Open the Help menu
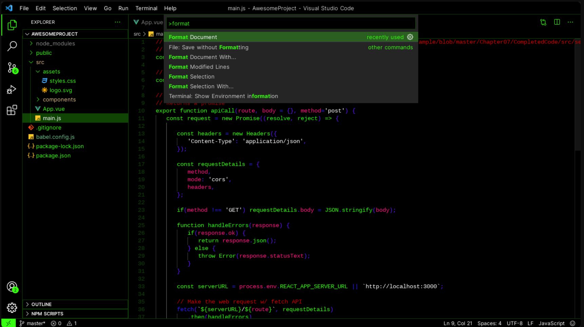Viewport: 584px width, 327px height. pos(170,8)
